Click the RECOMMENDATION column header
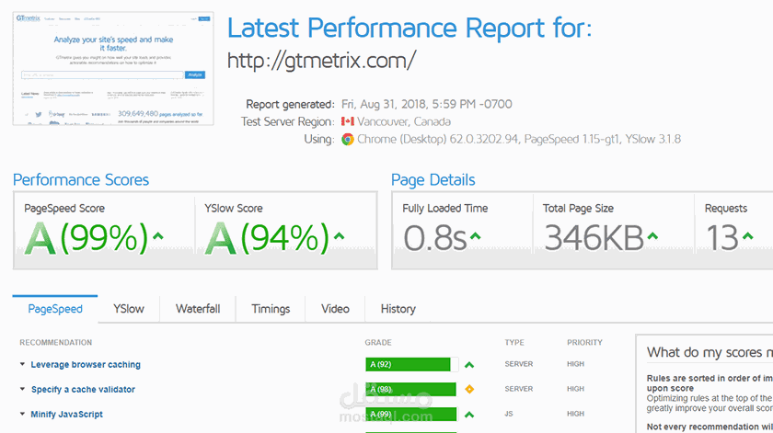 tap(56, 342)
